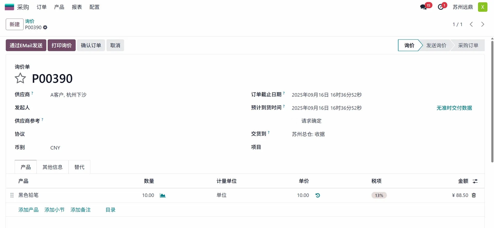Click the drag handle on 黑色铅笔 row
494x228 pixels.
[x=12, y=195]
